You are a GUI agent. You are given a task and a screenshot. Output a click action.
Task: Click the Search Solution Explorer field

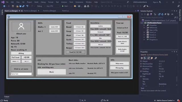(157, 18)
